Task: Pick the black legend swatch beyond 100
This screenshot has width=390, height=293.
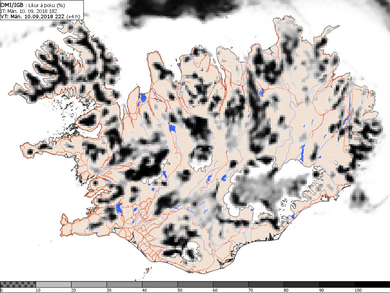Action: click(372, 284)
